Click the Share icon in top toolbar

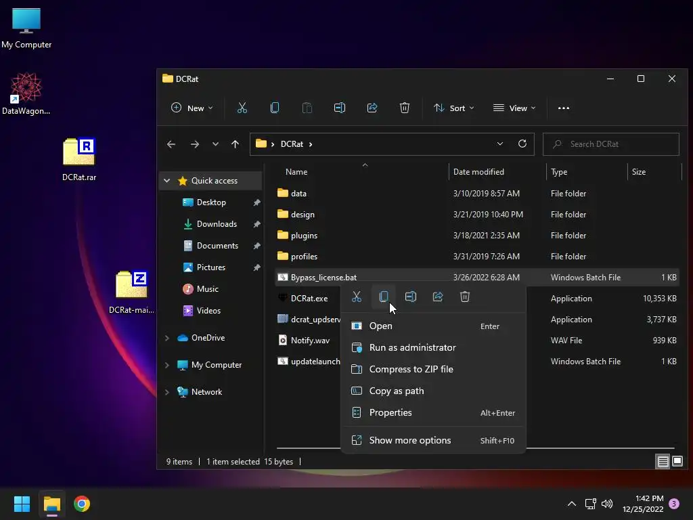tap(372, 108)
